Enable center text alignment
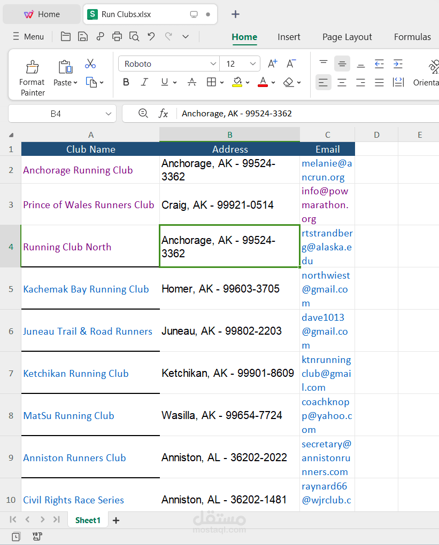Viewport: 439px width, 545px height. [342, 82]
